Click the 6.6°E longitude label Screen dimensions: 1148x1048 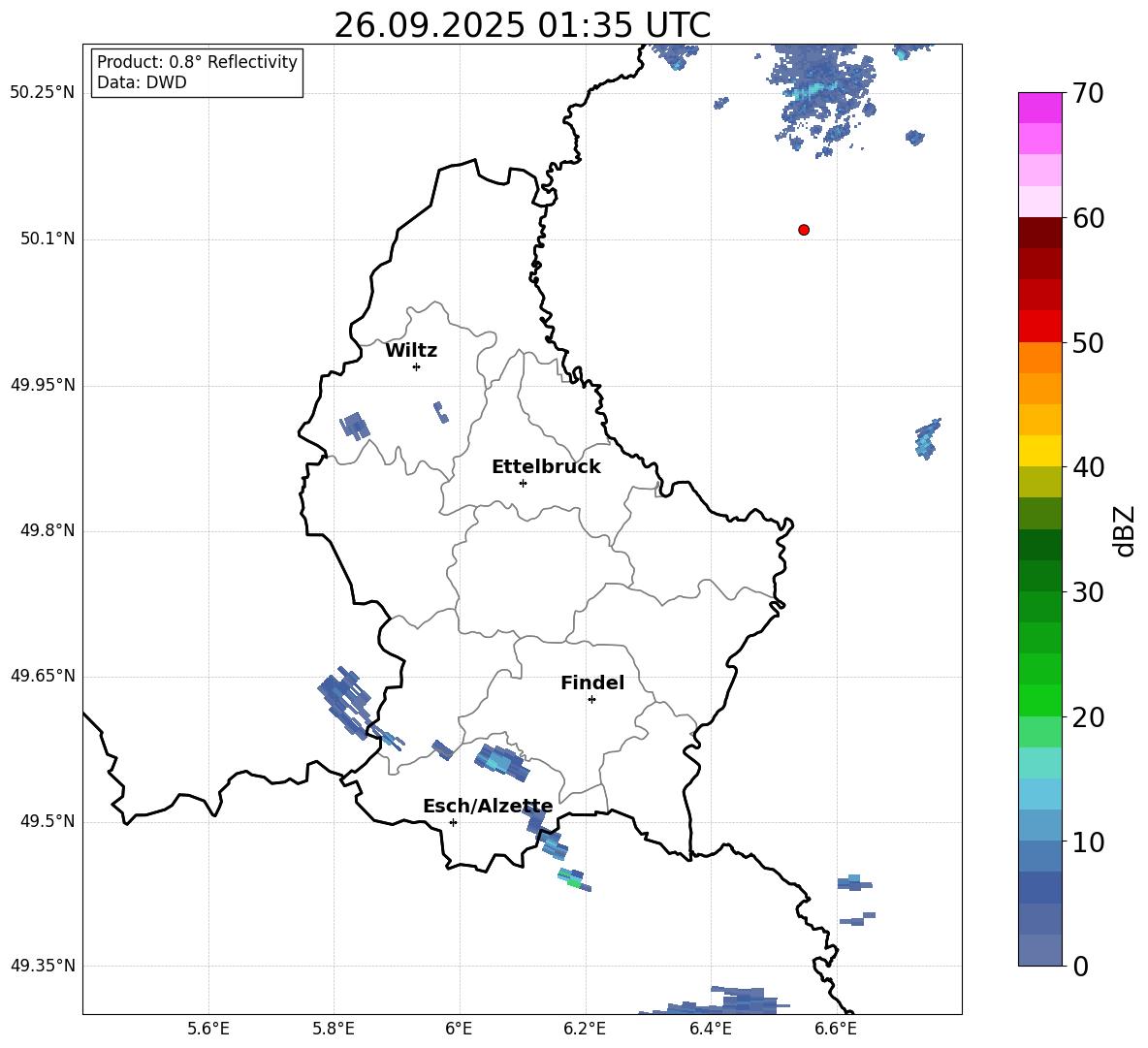coord(836,1029)
